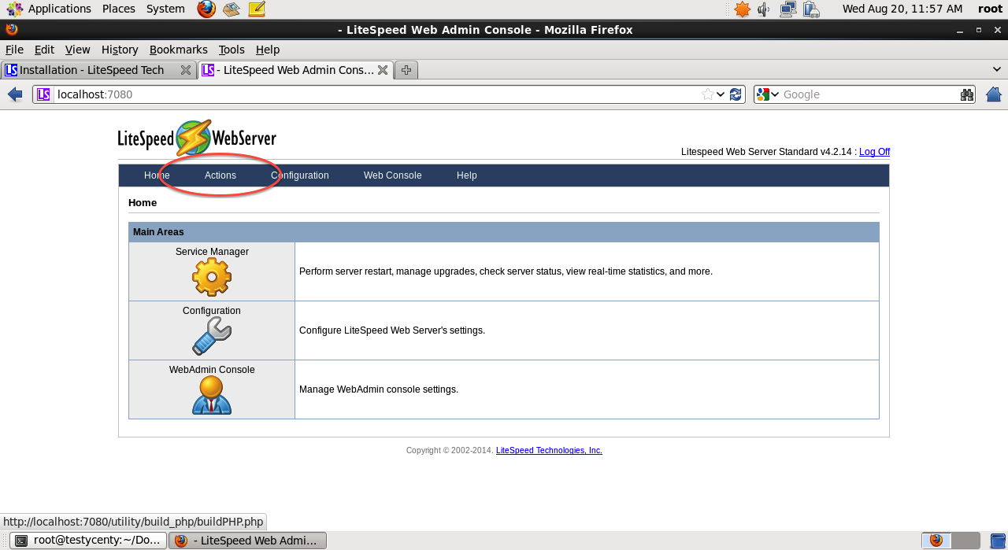Open Help in the navigation bar
1008x550 pixels.
(x=467, y=175)
